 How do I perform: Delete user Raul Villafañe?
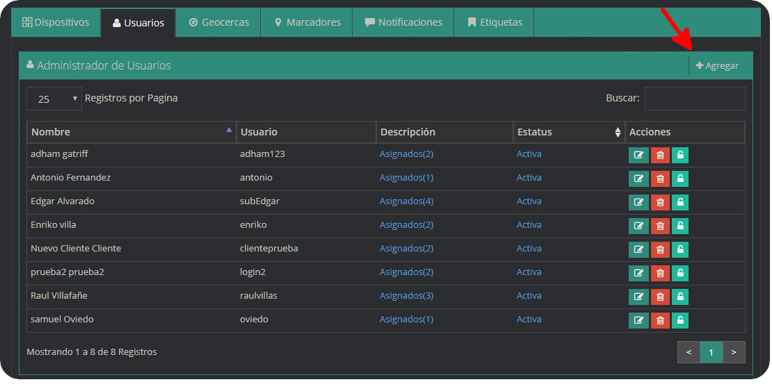point(660,297)
